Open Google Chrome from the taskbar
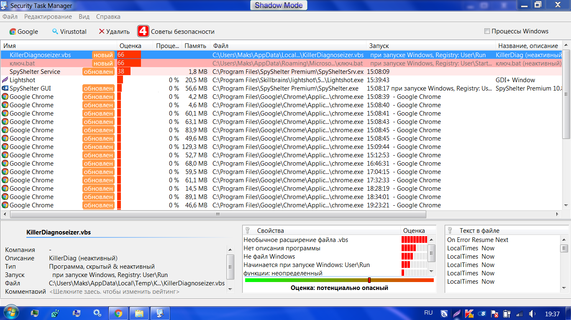The image size is (571, 320). [x=118, y=313]
